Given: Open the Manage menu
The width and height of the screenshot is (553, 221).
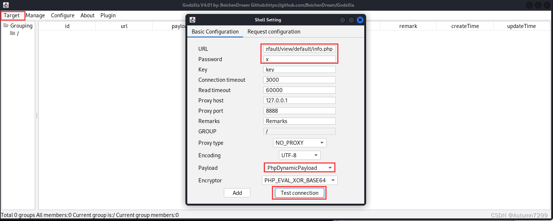Looking at the screenshot, I should pyautogui.click(x=35, y=15).
